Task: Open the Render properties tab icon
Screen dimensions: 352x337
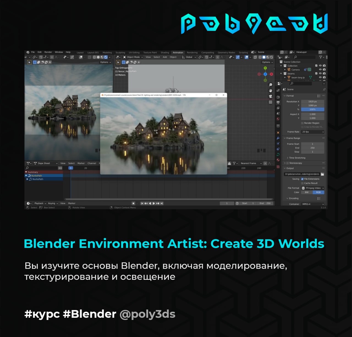Action: click(278, 97)
